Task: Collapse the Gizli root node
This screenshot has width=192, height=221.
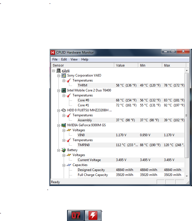Action: pyautogui.click(x=53, y=71)
